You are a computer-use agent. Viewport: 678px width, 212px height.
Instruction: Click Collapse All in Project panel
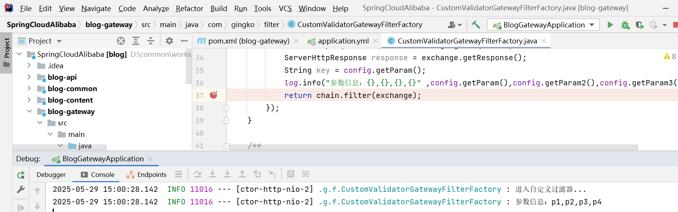tap(151, 41)
